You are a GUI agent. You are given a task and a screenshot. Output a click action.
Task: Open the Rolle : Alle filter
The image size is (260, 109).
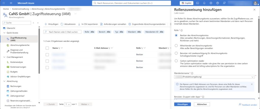point(89,32)
